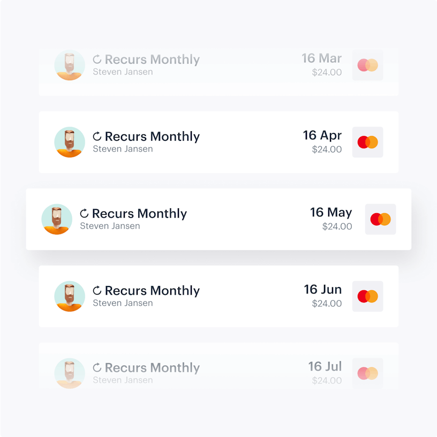This screenshot has height=437, width=437.
Task: Open Steven Jansen's avatar on the 16 Jun row
Action: pyautogui.click(x=70, y=296)
